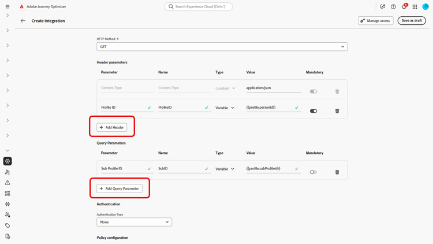The width and height of the screenshot is (433, 244).
Task: Click the Save as draft button
Action: click(x=412, y=21)
